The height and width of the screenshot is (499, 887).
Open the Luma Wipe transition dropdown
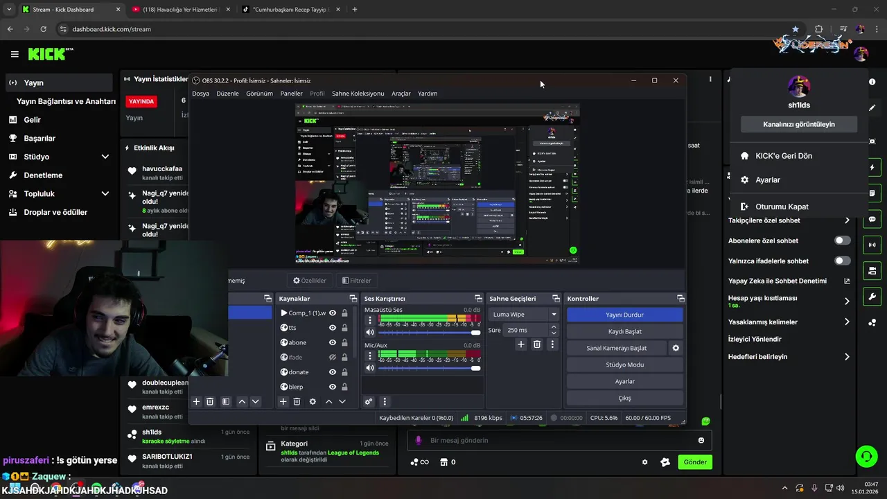[x=524, y=314]
